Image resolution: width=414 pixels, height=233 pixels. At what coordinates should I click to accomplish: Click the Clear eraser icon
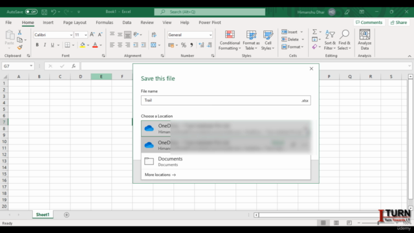(x=314, y=47)
